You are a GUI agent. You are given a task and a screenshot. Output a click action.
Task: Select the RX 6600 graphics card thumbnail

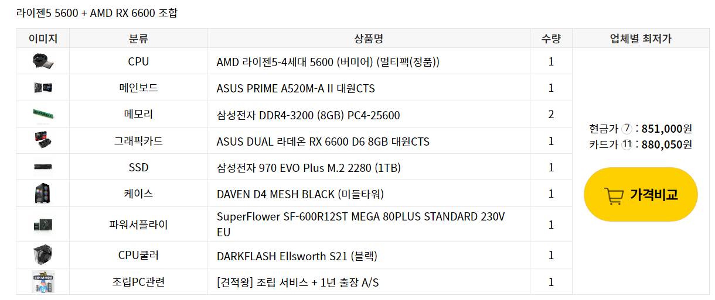click(43, 141)
